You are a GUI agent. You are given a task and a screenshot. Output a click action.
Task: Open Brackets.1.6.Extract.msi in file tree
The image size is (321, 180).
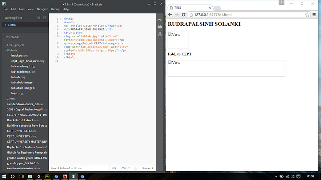[x=23, y=120]
